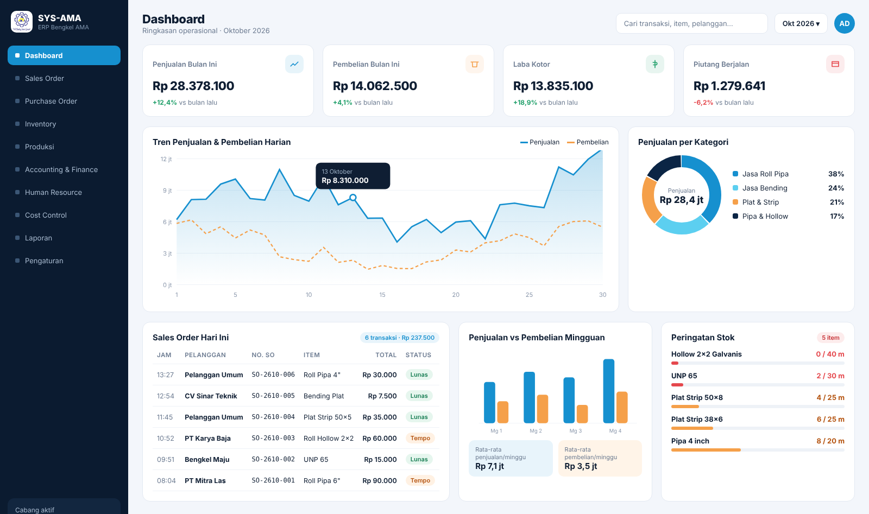Select order number SO-2610-005

(273, 396)
